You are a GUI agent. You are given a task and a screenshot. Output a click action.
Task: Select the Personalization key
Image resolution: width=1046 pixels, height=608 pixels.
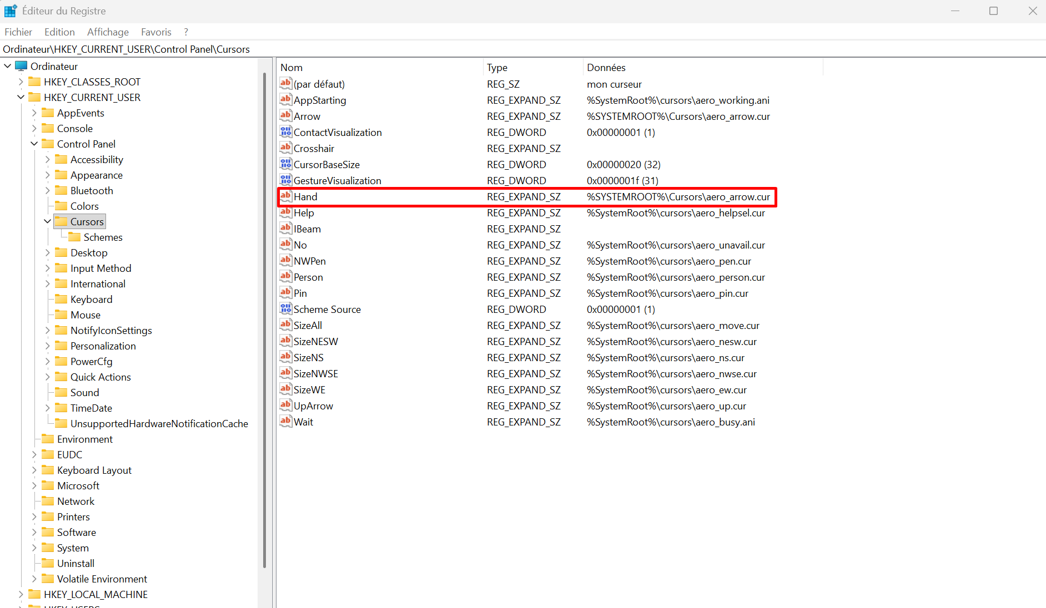103,346
